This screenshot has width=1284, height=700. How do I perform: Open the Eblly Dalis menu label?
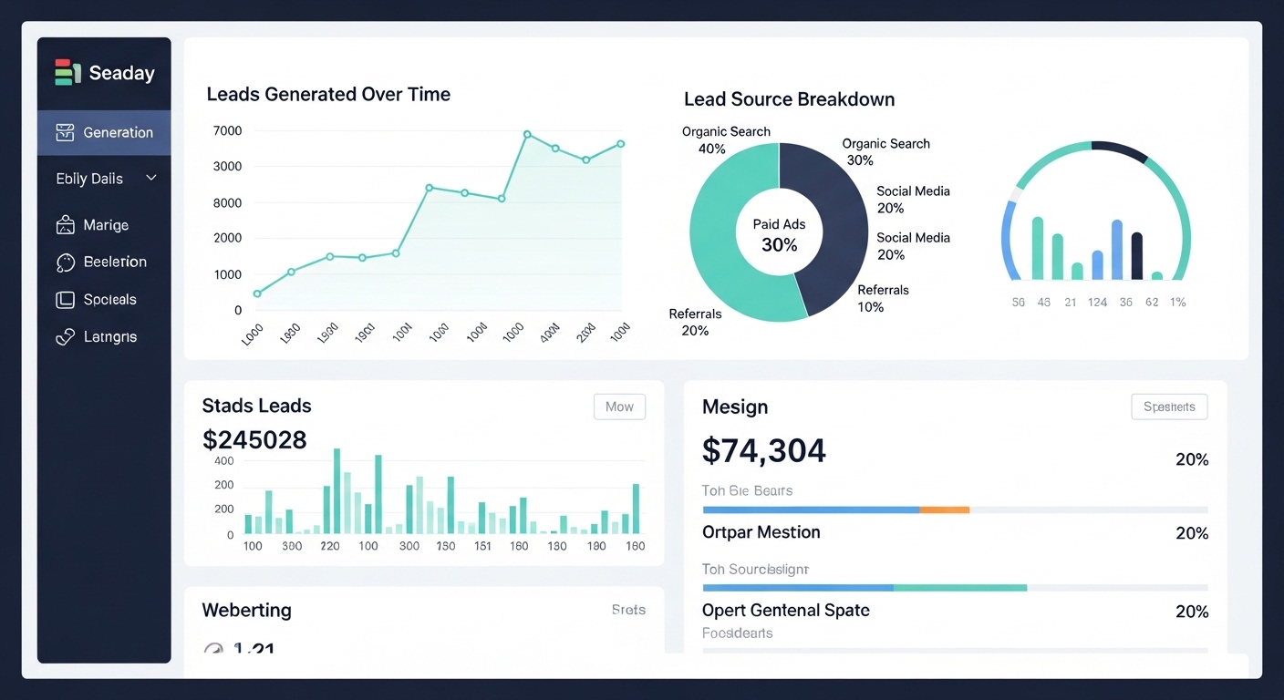(x=89, y=179)
